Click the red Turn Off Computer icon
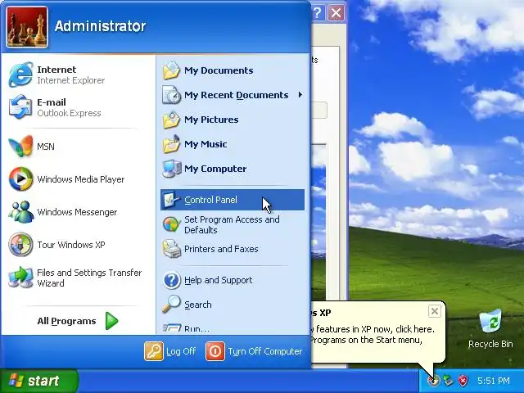Image resolution: width=524 pixels, height=393 pixels. click(215, 351)
